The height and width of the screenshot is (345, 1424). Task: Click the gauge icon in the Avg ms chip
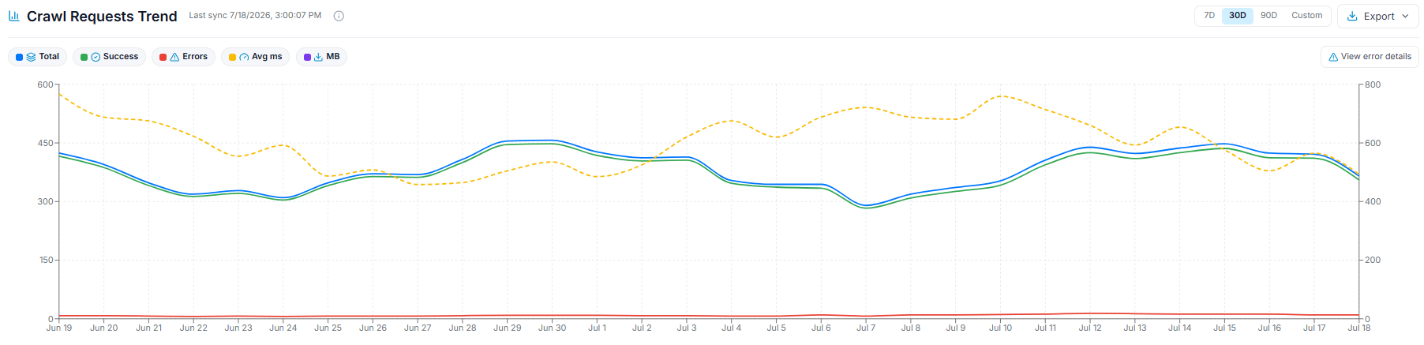pos(244,57)
